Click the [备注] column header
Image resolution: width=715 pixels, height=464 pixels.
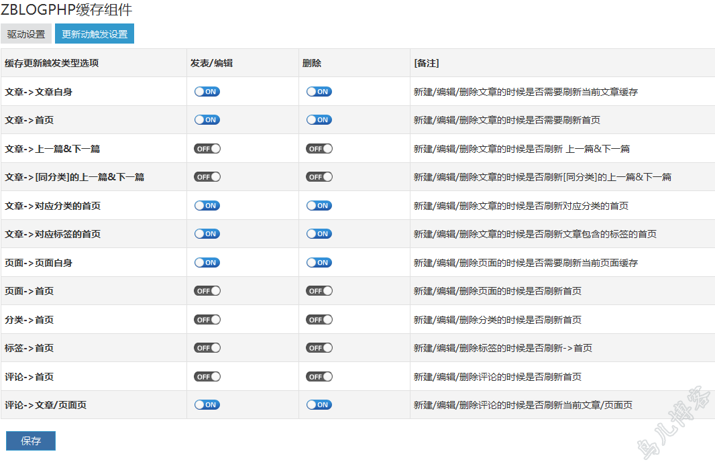(x=427, y=63)
